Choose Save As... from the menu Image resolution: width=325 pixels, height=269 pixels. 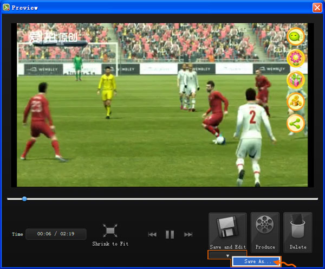[256, 261]
